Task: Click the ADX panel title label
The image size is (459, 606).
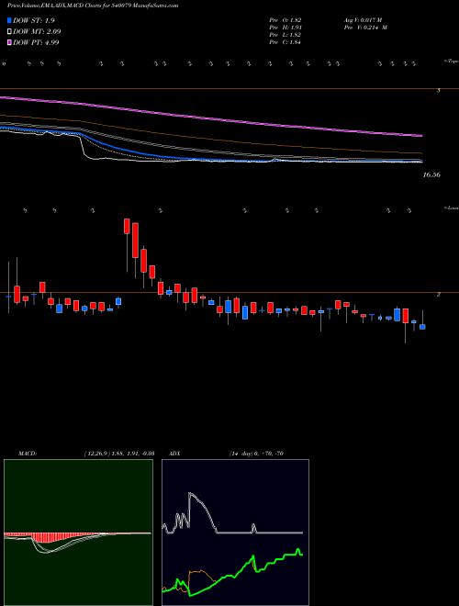Action: 174,454
